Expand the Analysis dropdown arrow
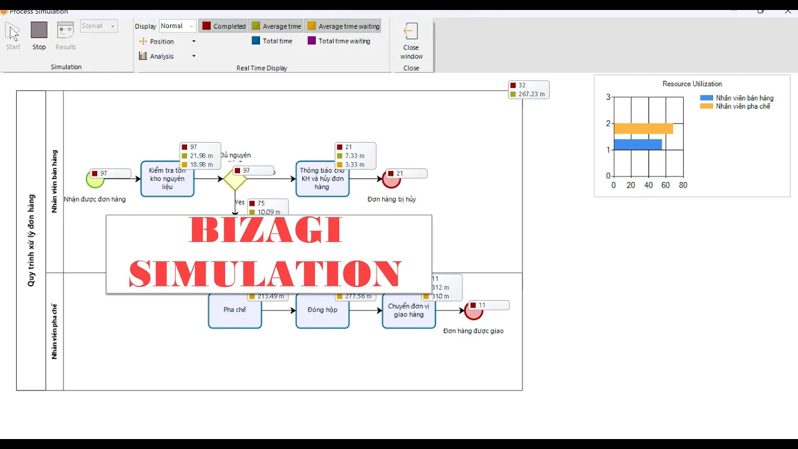 tap(194, 56)
